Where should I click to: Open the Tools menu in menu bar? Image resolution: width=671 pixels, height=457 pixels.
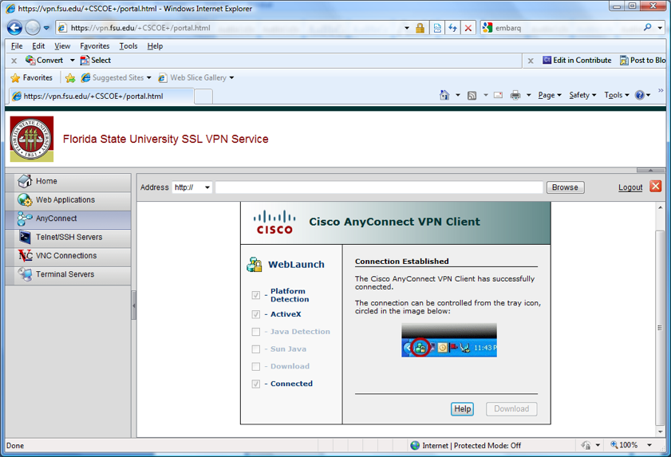pos(128,45)
